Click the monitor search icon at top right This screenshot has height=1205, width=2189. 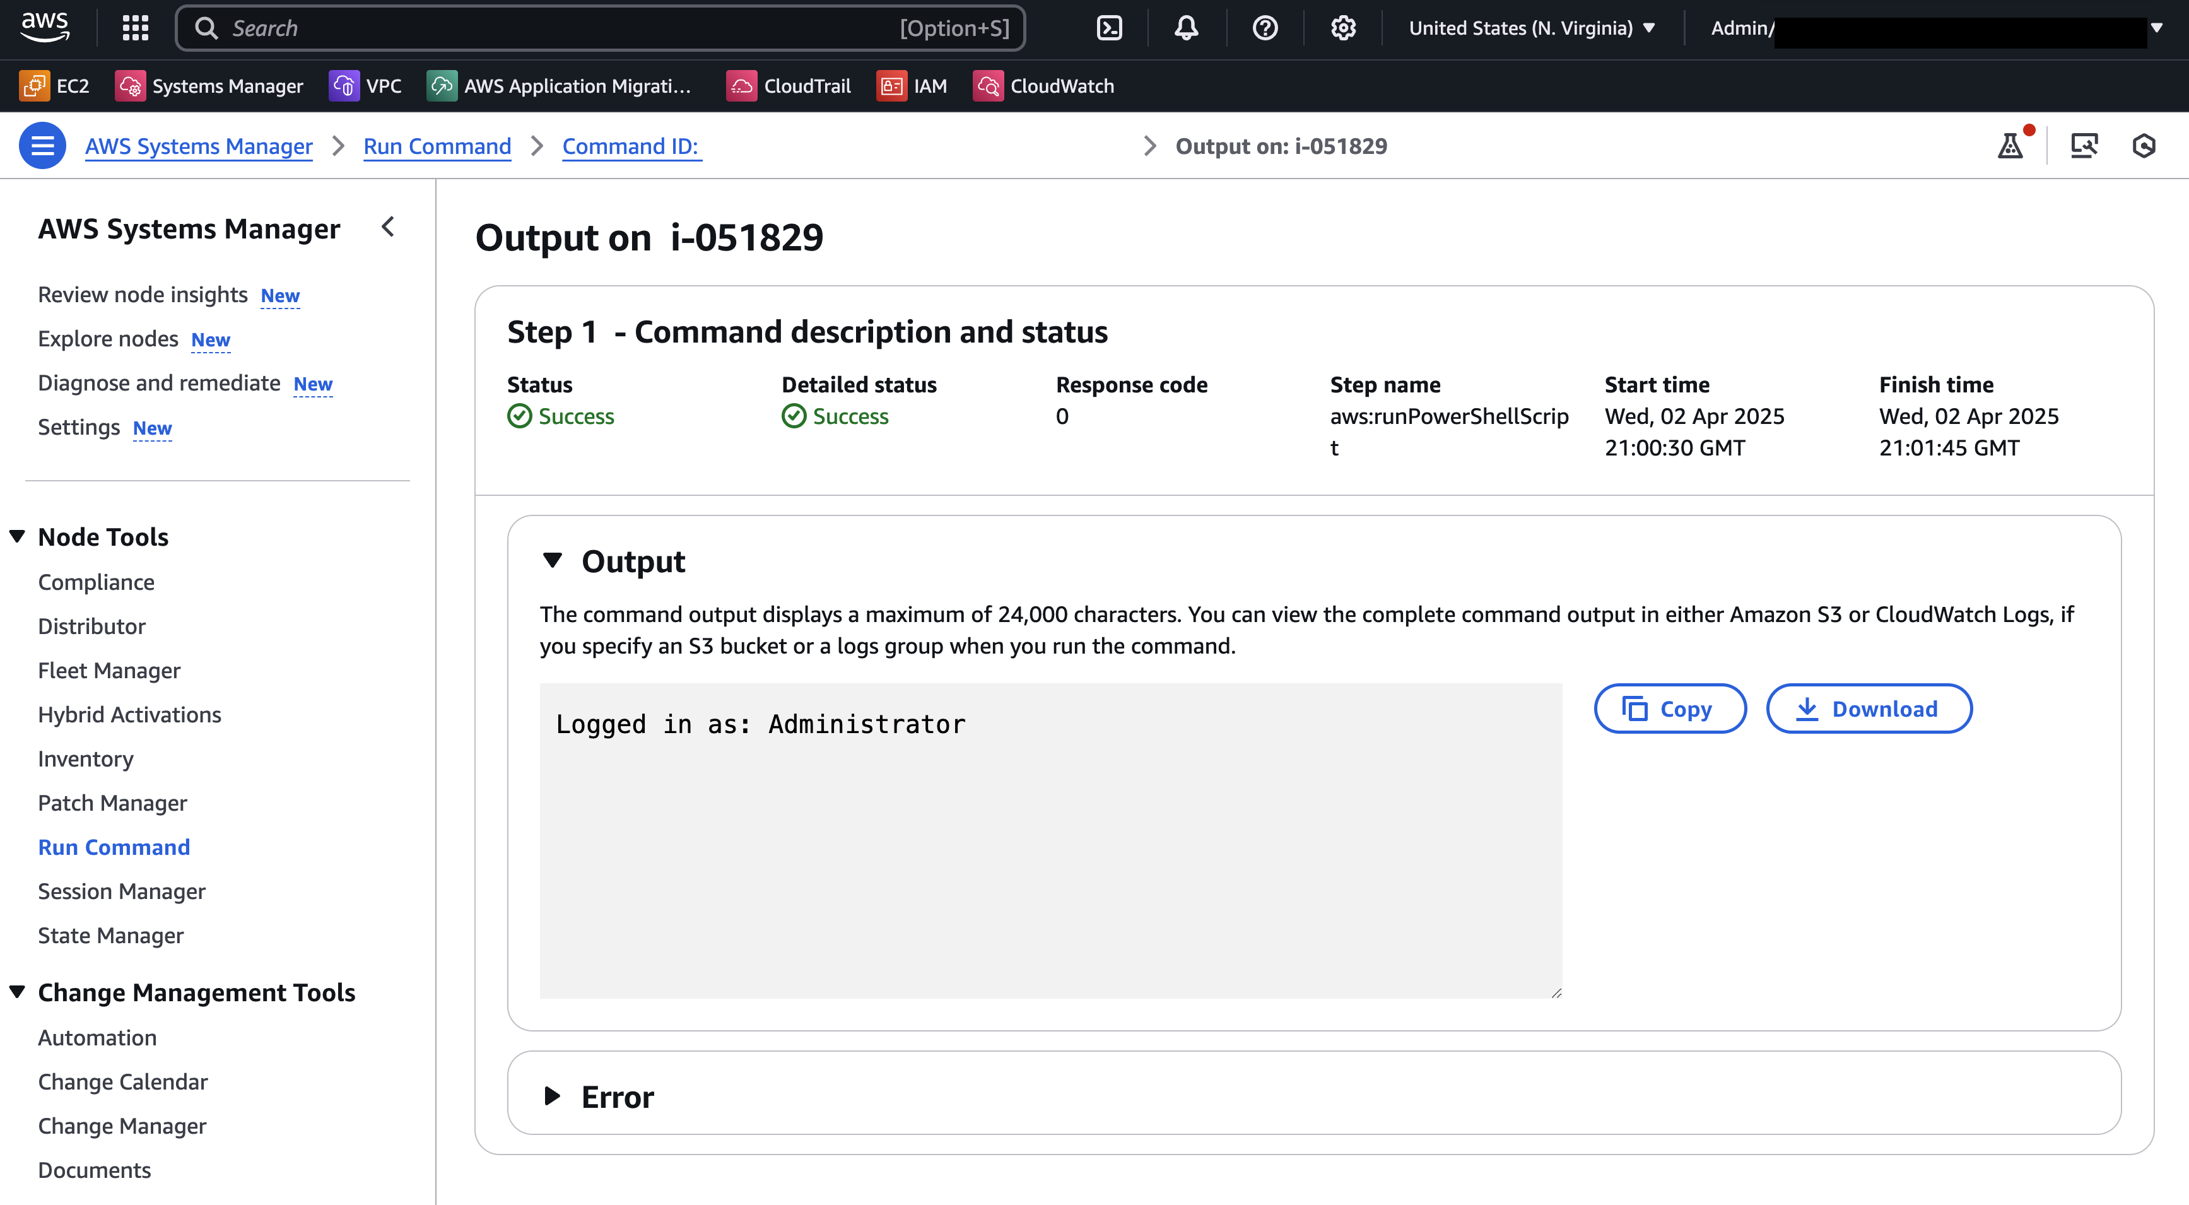coord(2084,145)
